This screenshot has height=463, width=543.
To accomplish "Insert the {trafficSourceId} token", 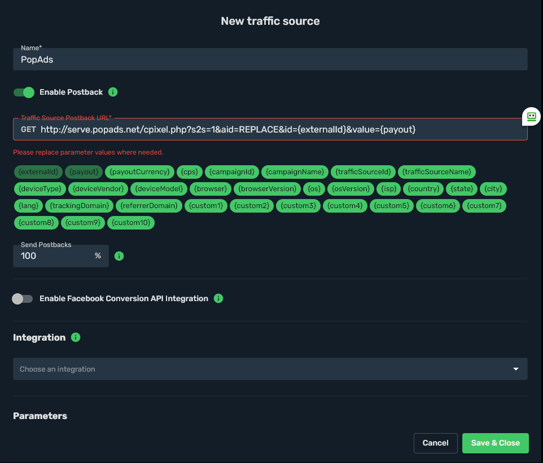I will point(363,172).
